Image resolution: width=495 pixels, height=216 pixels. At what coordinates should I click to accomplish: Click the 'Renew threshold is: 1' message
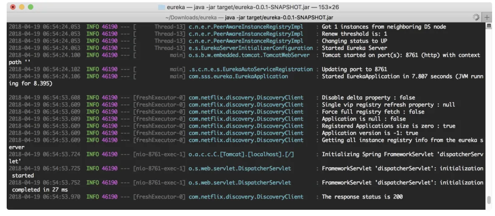[354, 34]
